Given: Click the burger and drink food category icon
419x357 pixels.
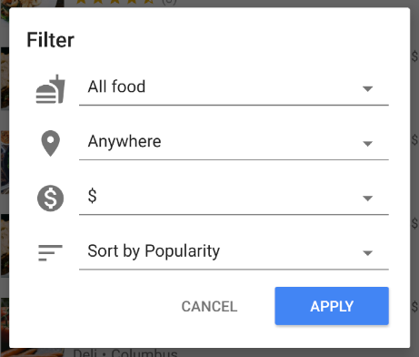Looking at the screenshot, I should (x=51, y=89).
